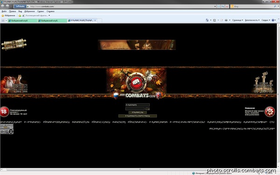Click the red Stop loading icon
Viewport: 280px width, 175px height.
227,7
